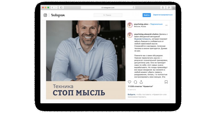The width and height of the screenshot is (216, 113).
Task: Click the heart like icon
Action: pos(130,82)
